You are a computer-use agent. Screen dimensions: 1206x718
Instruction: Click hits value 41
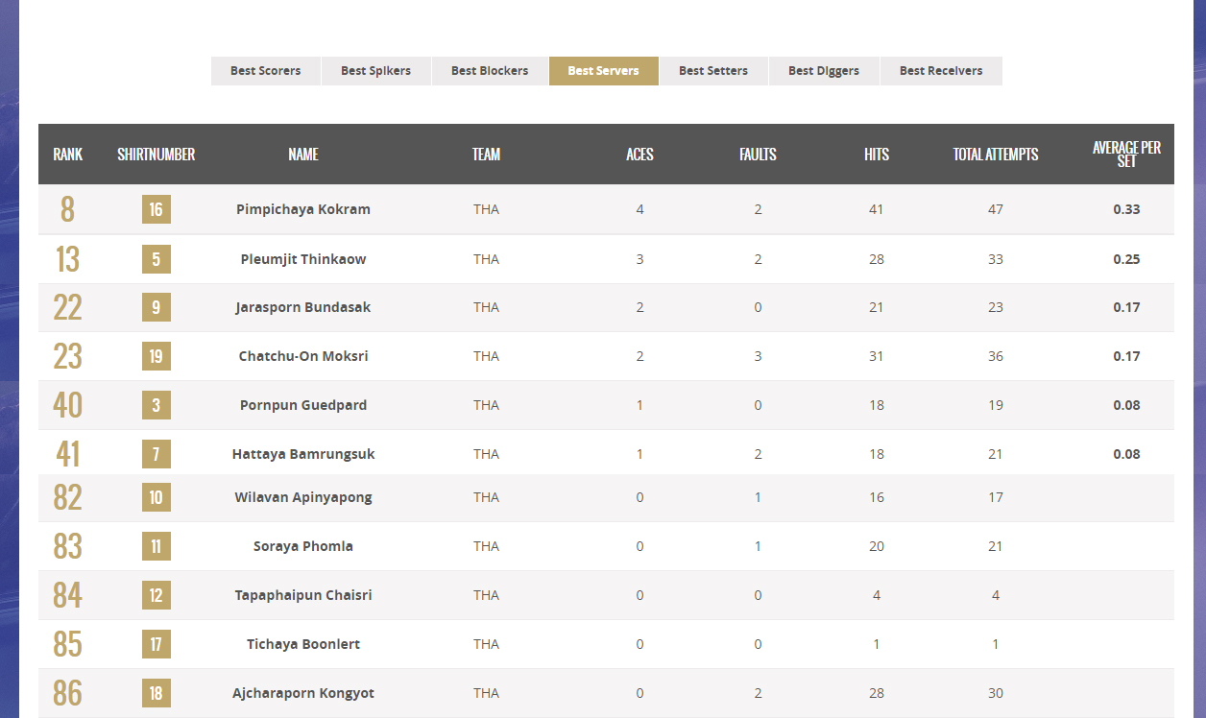click(x=877, y=209)
